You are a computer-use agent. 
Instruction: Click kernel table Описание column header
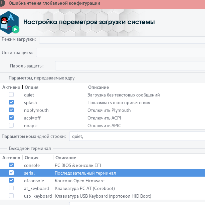click(x=98, y=87)
